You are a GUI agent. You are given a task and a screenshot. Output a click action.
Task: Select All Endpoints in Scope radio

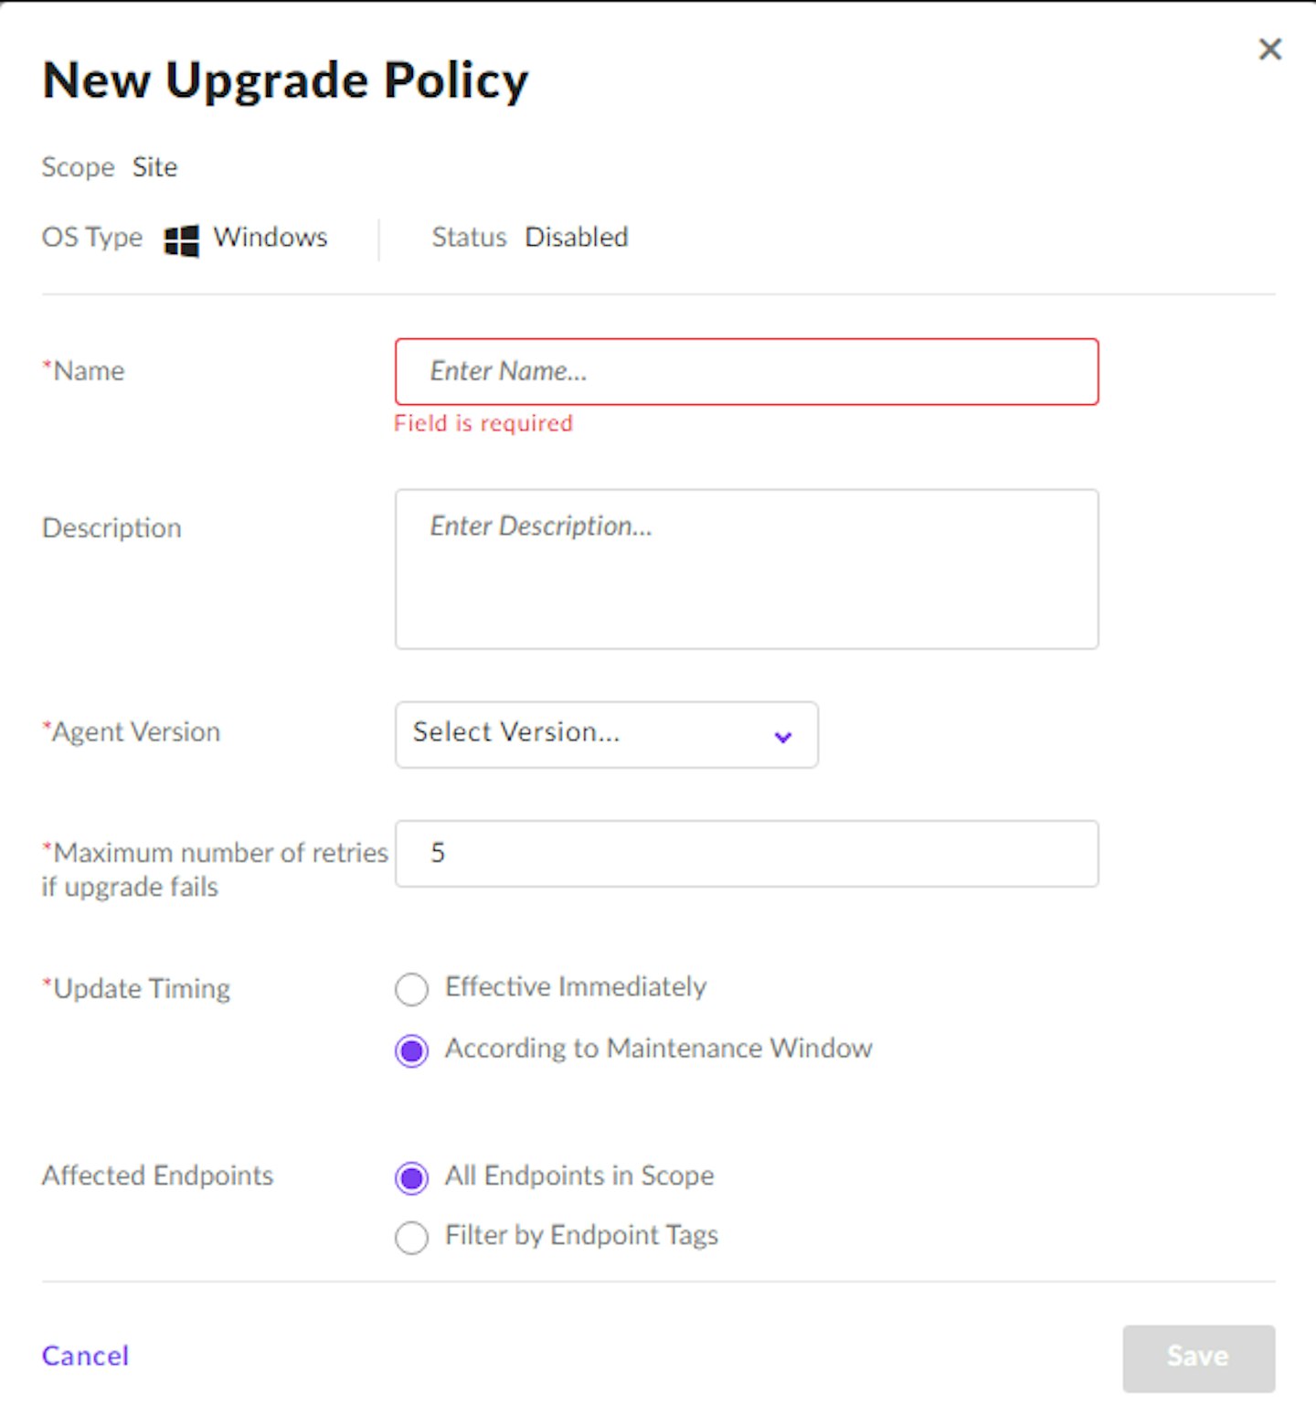[411, 1177]
